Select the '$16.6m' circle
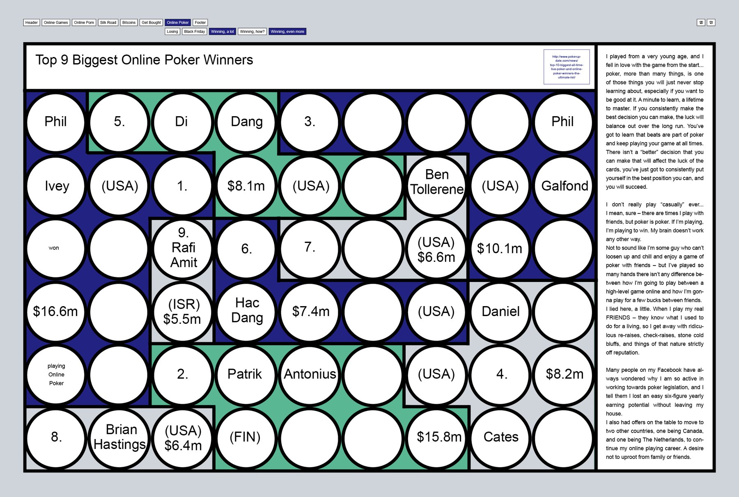Image resolution: width=739 pixels, height=497 pixels. tap(55, 311)
